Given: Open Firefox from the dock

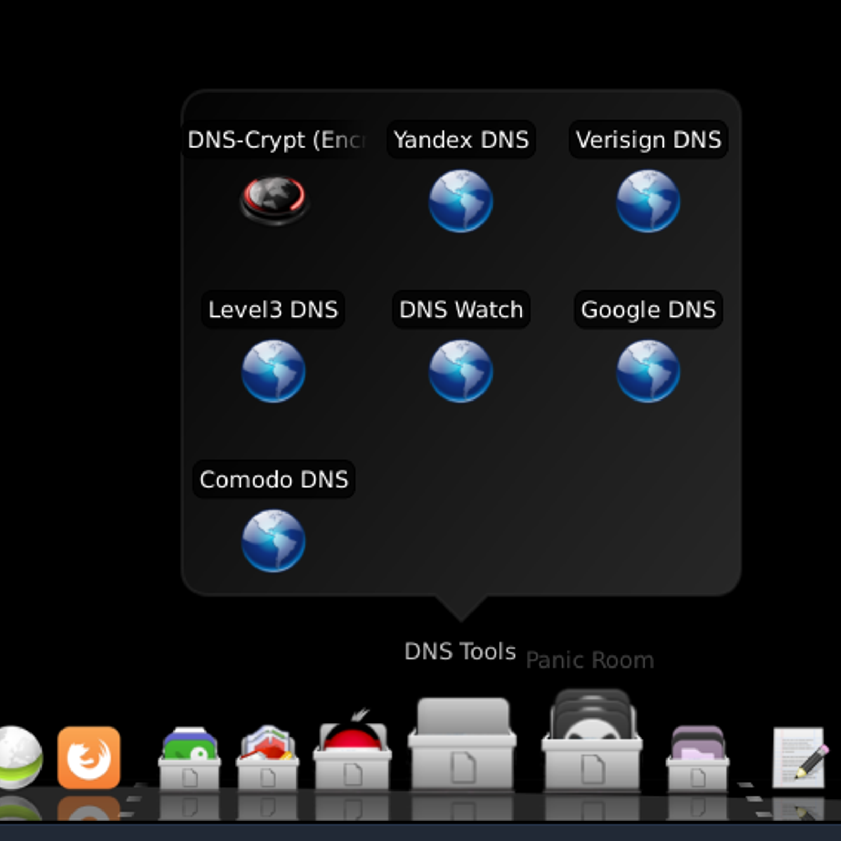Looking at the screenshot, I should click(x=89, y=758).
